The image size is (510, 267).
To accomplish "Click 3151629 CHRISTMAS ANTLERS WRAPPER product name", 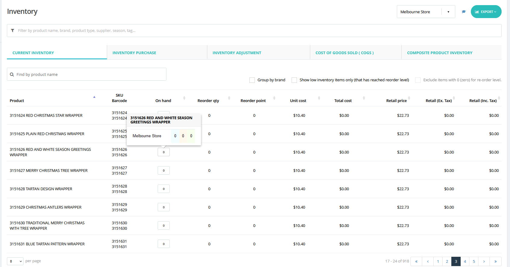I will pos(45,207).
